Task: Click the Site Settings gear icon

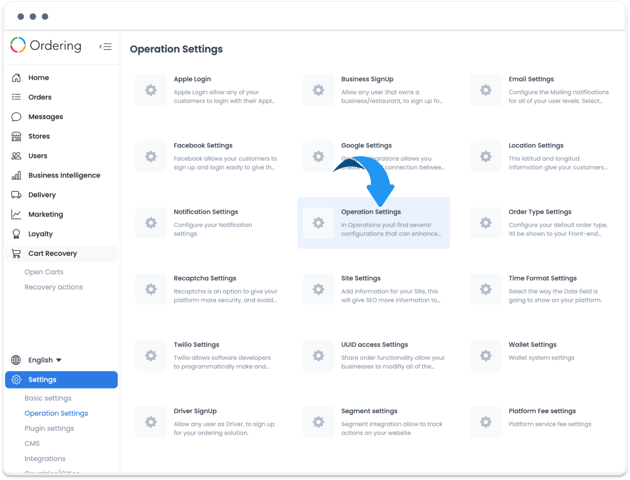Action: pos(318,289)
